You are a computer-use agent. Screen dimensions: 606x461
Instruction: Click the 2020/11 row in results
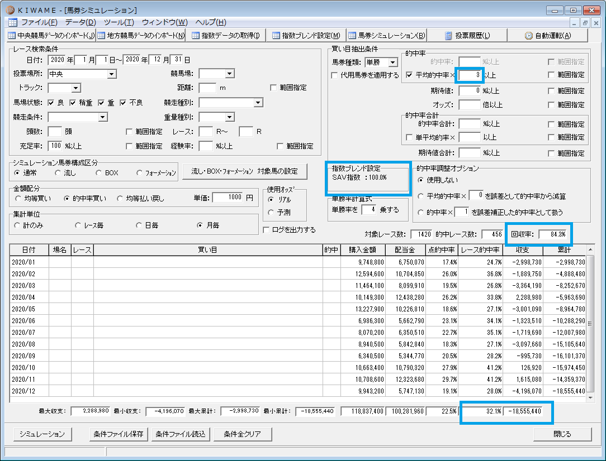(297, 380)
